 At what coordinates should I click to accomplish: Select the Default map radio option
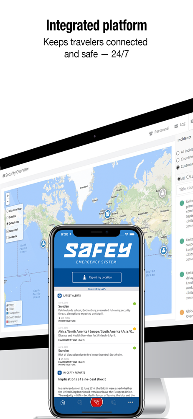[x=8, y=223]
